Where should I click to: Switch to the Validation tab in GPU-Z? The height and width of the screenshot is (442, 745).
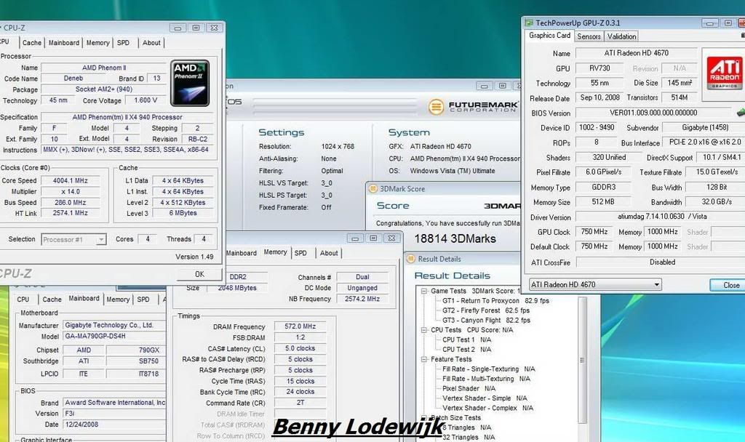[621, 36]
